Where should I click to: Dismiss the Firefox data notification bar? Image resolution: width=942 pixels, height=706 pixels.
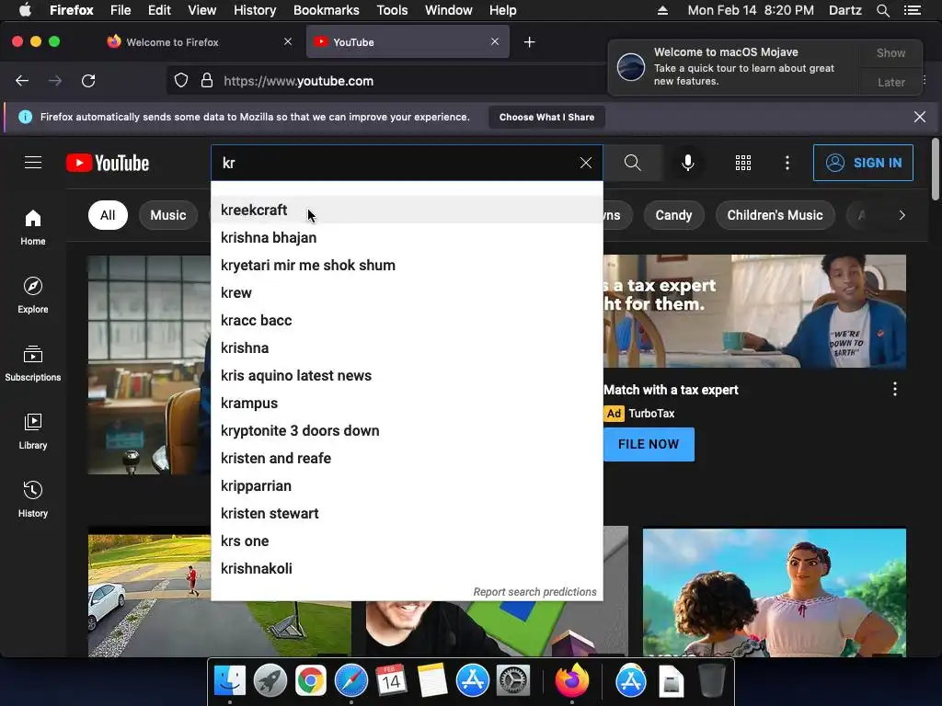click(x=920, y=117)
